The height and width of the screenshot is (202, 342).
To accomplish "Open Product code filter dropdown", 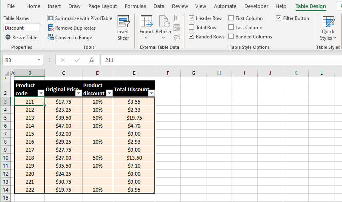I will coord(40,93).
